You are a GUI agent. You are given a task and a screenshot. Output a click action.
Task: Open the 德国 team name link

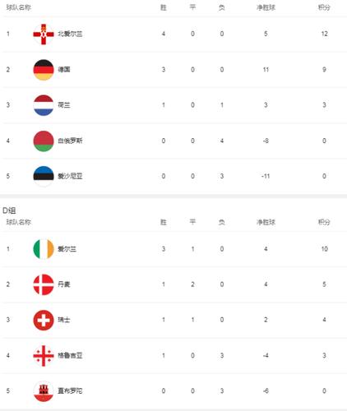pos(64,70)
